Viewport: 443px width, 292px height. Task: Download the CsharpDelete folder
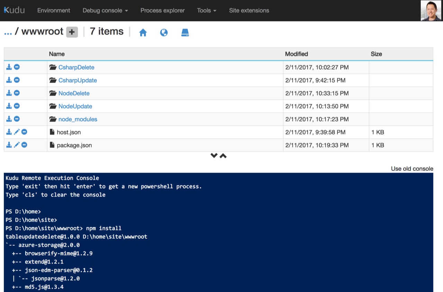(x=9, y=67)
